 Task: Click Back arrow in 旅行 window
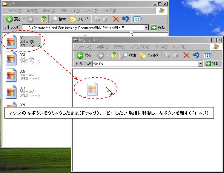(10, 19)
